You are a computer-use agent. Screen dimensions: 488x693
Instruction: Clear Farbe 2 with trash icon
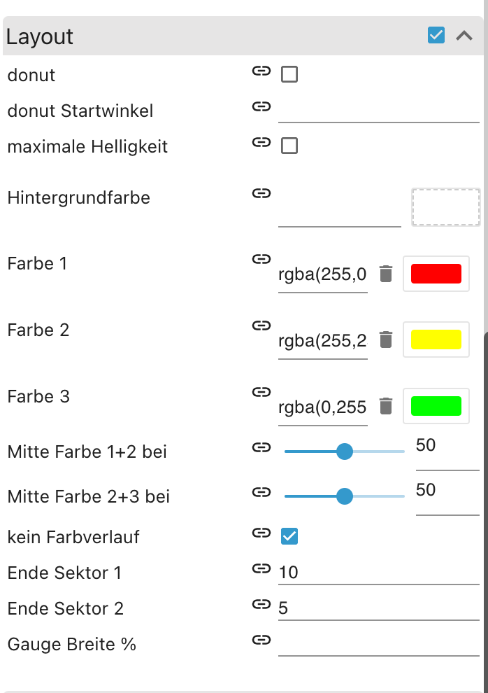[386, 339]
